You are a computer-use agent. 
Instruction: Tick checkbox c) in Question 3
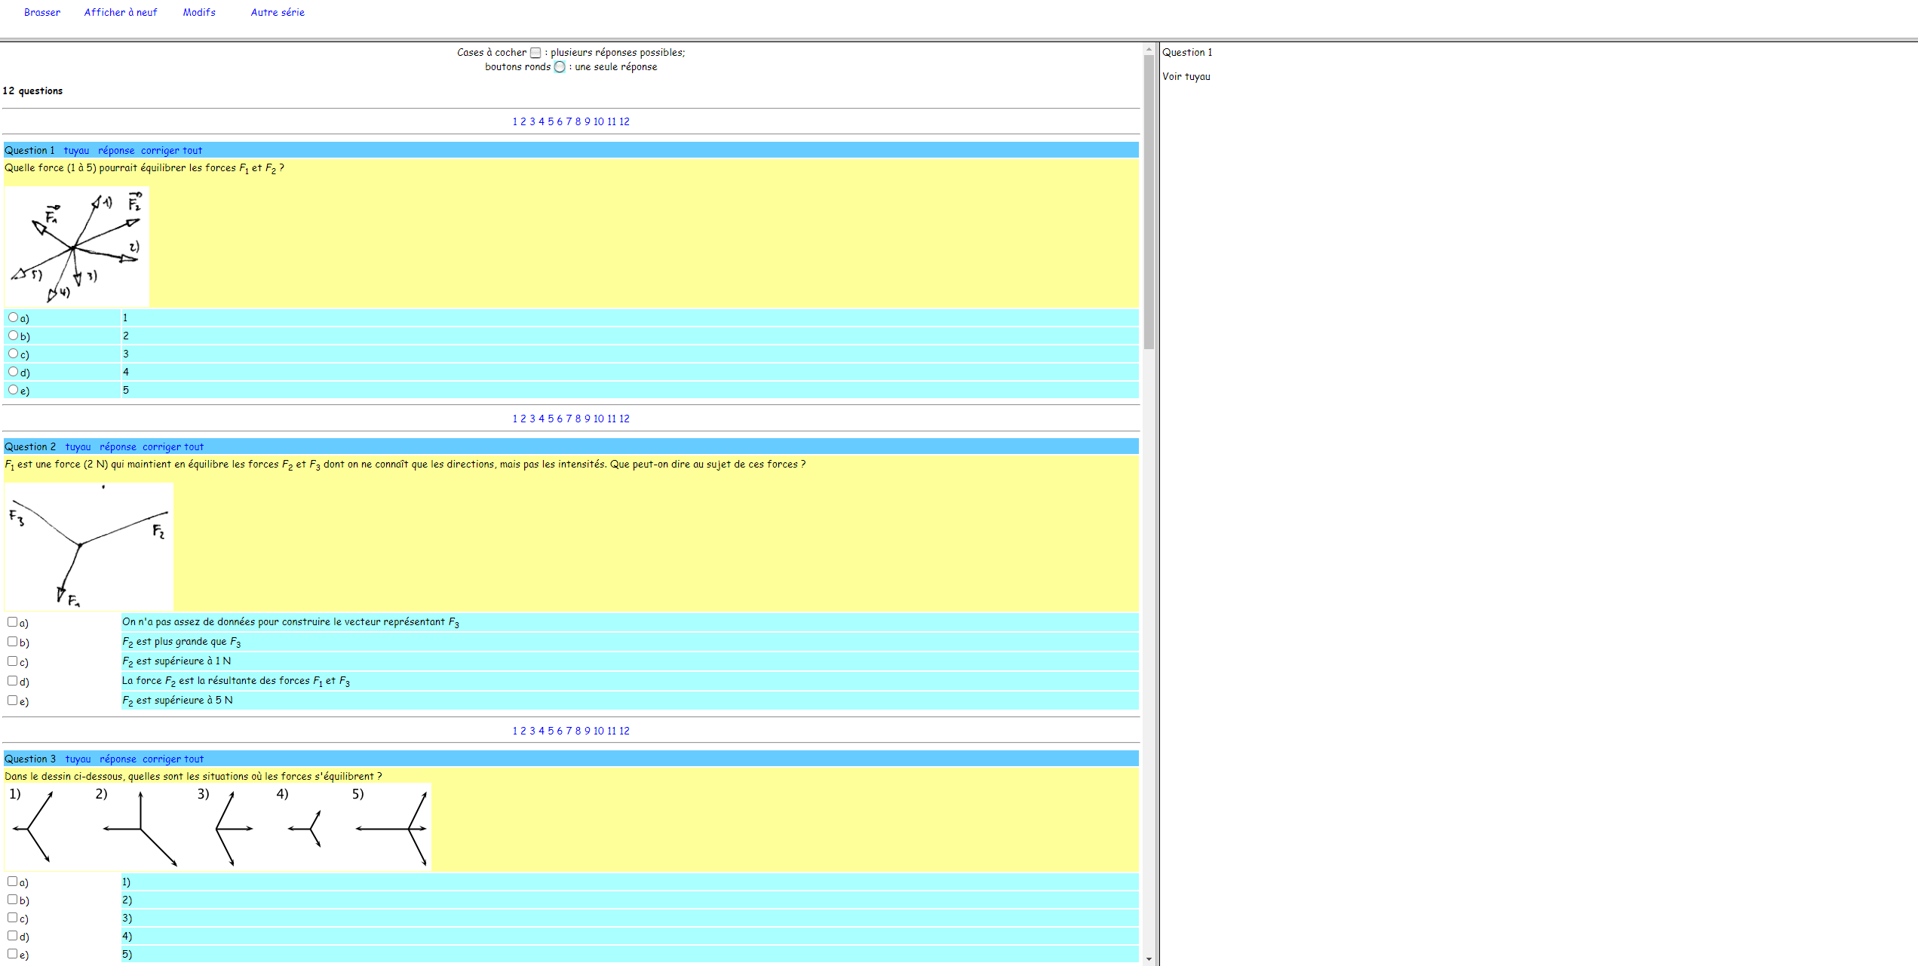coord(13,918)
